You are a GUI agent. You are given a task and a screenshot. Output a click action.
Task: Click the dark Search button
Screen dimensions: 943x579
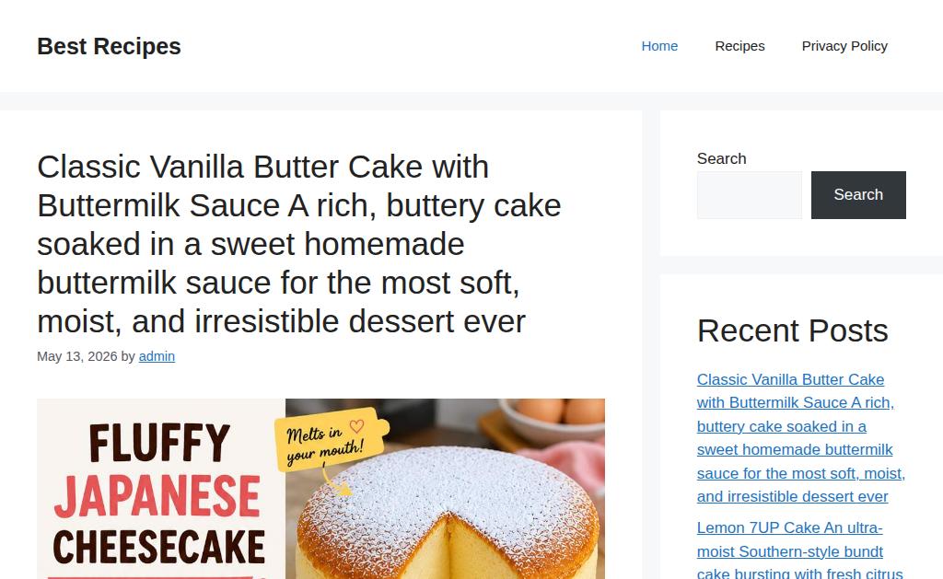coord(858,195)
